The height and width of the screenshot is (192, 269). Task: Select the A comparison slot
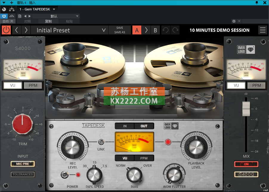(137, 30)
